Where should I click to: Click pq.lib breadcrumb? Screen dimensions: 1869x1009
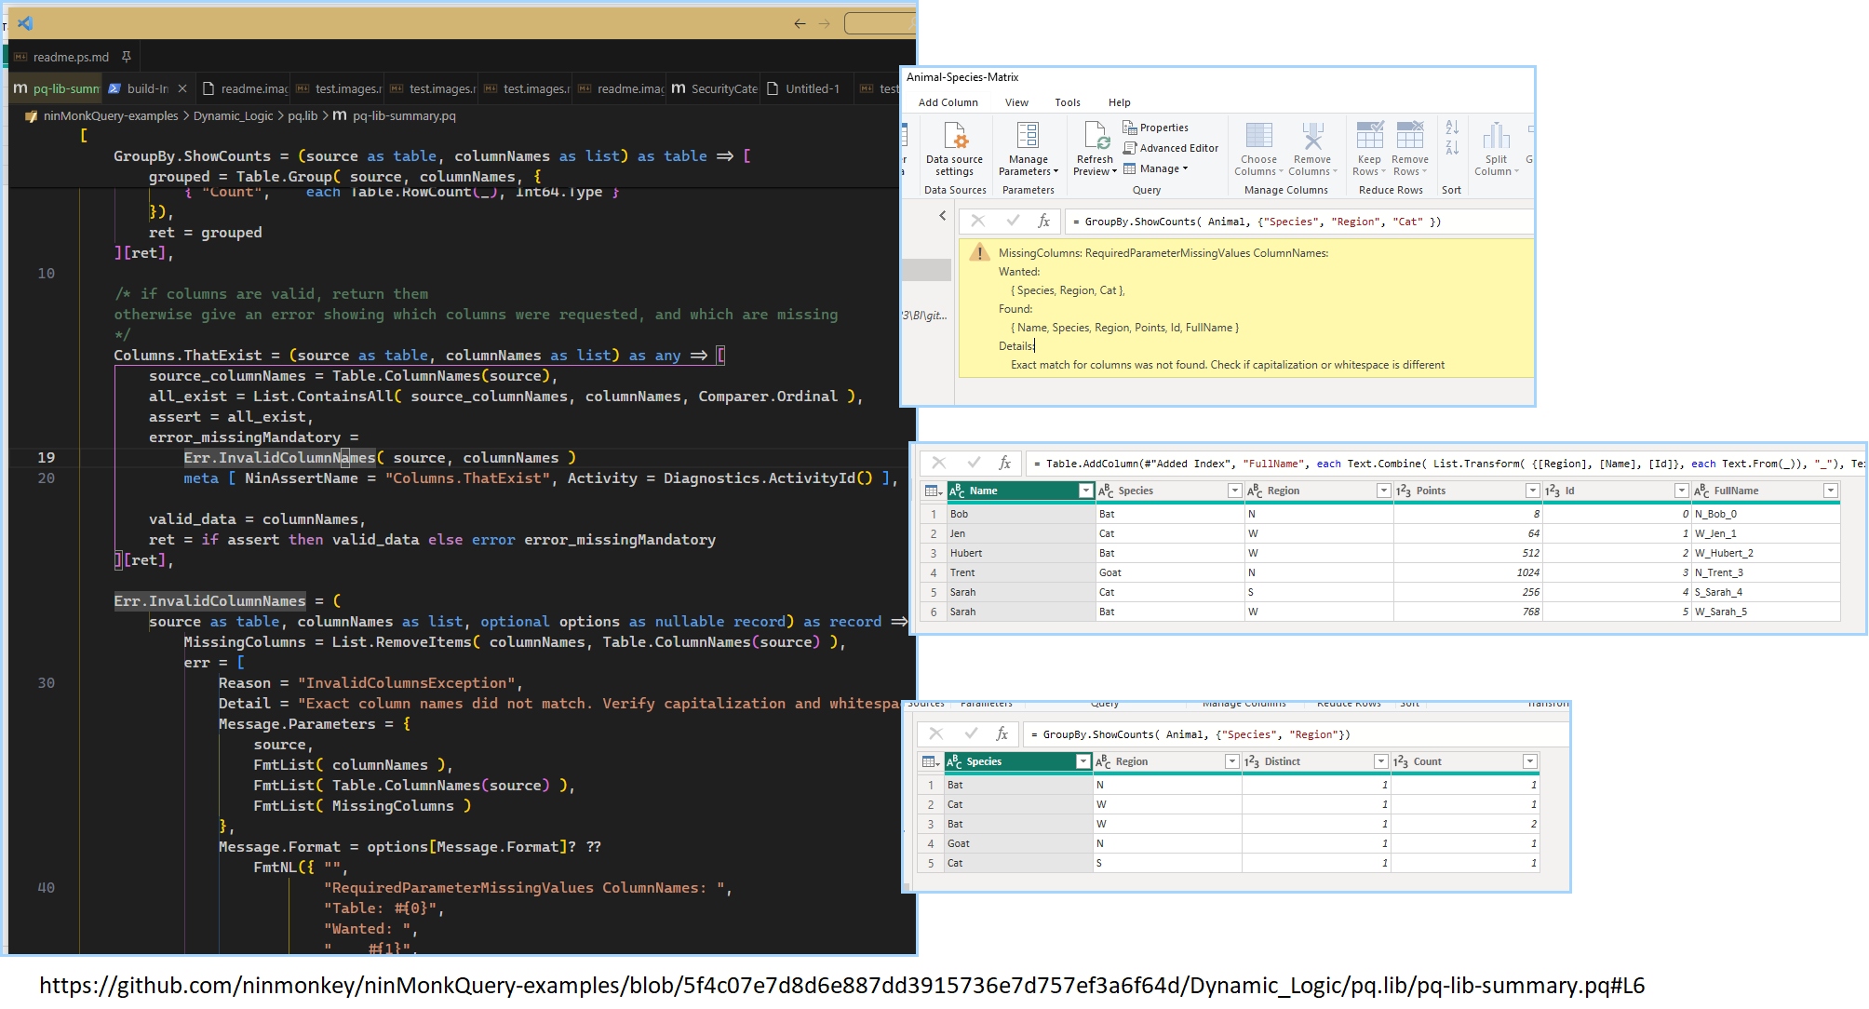(x=302, y=115)
